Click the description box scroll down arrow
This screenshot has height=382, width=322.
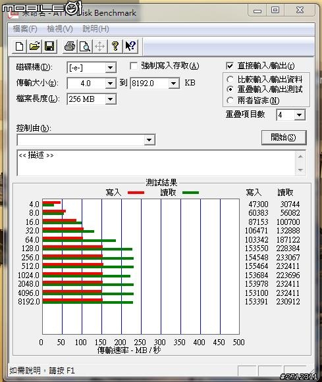300,170
